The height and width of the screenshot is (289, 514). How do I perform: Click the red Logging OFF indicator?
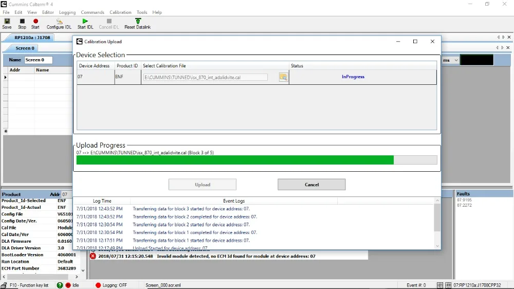[98, 285]
